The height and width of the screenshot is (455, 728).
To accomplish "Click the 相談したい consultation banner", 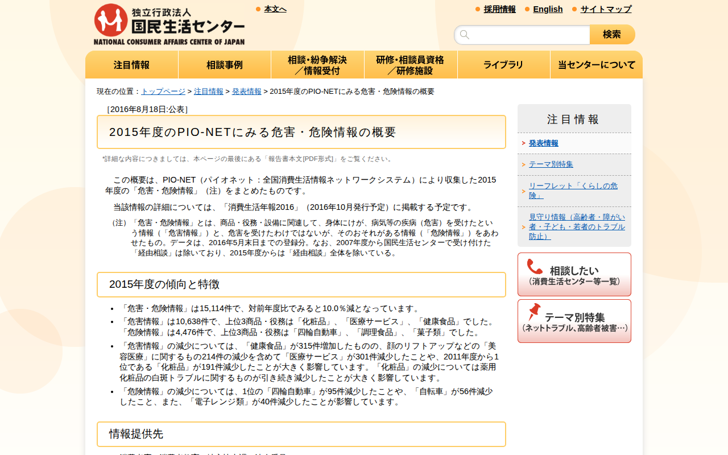I will pos(574,274).
